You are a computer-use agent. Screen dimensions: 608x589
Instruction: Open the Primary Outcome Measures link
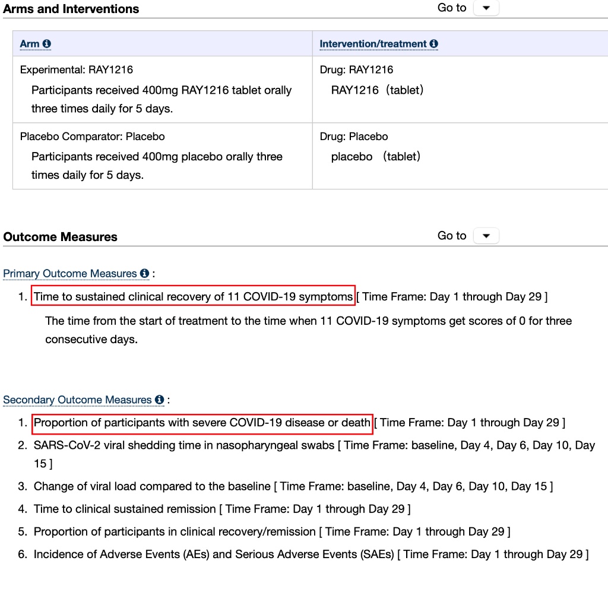click(x=70, y=274)
